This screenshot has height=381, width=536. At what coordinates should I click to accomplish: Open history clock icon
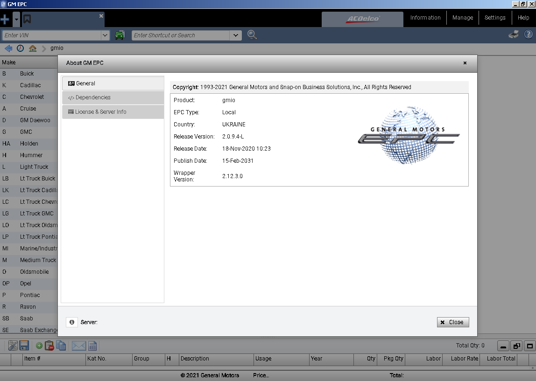click(21, 48)
